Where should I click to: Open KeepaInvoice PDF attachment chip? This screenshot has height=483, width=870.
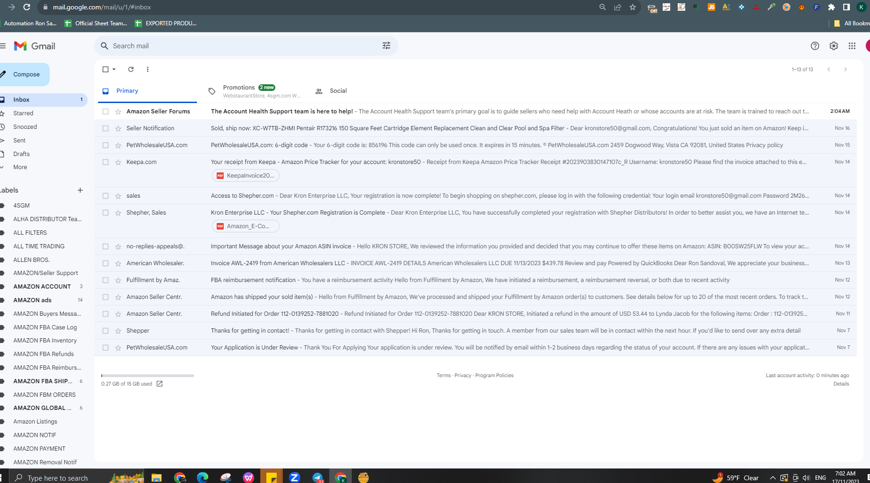246,176
